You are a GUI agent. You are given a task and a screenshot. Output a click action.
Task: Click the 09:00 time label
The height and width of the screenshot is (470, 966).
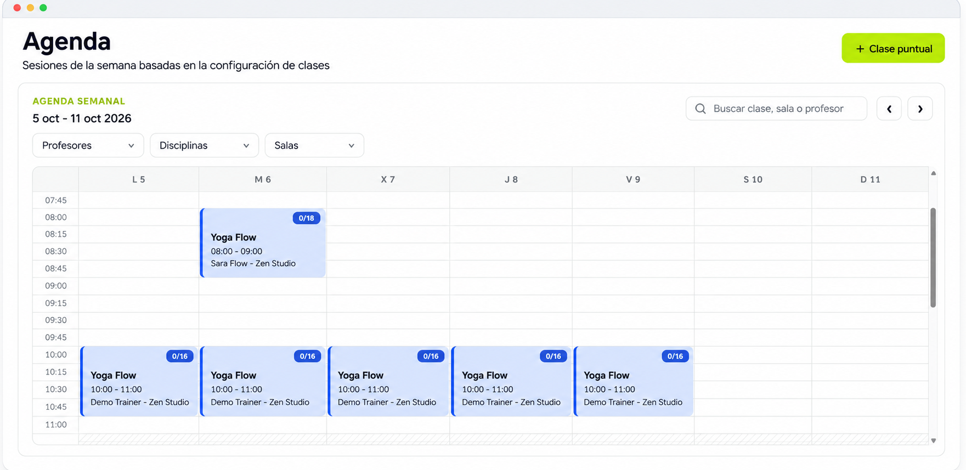click(x=56, y=286)
